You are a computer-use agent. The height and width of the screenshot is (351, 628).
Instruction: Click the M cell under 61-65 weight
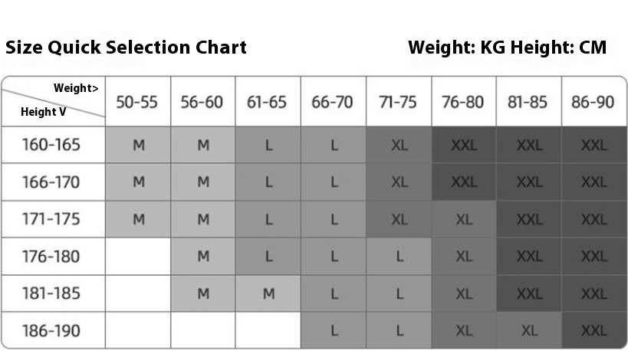[268, 294]
